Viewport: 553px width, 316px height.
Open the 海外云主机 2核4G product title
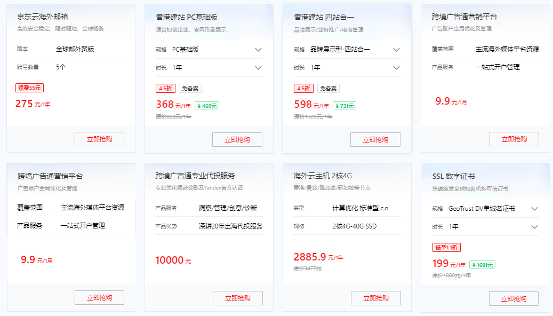coord(323,176)
